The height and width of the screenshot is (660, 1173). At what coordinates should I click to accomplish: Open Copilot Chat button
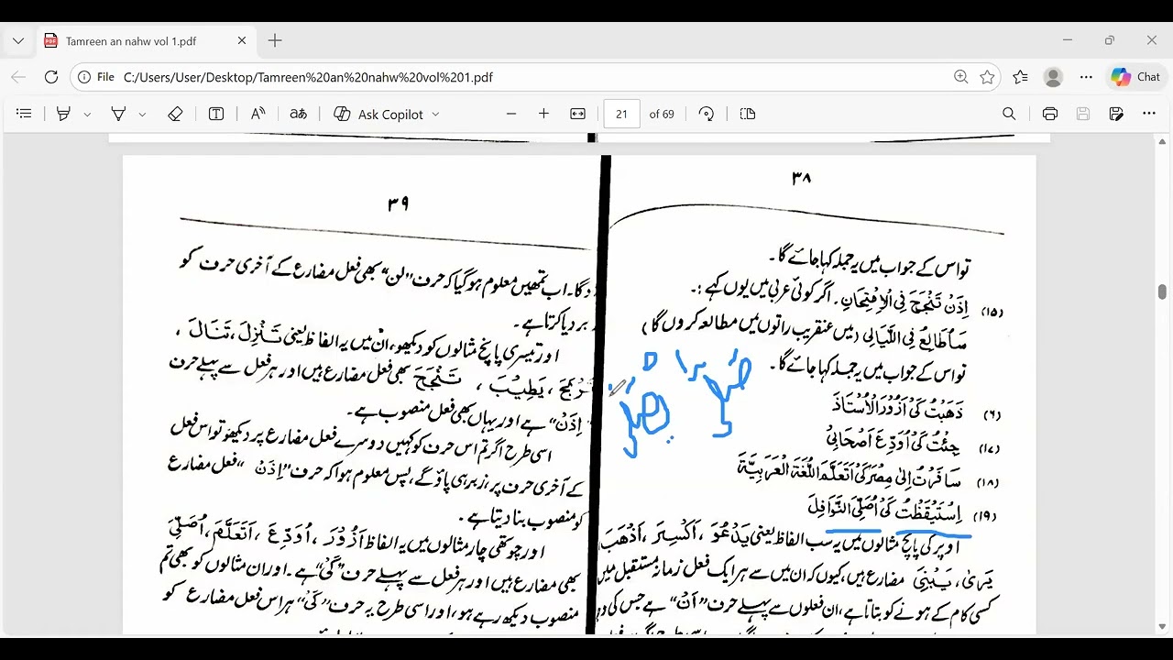point(1136,77)
